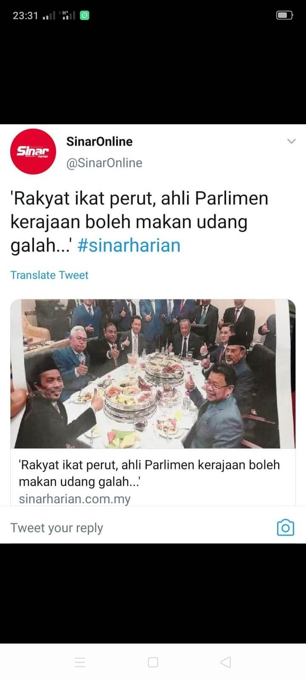Screen dimensions: 306x681
Task: Tap the green WhatsApp notification icon
Action: [85, 15]
